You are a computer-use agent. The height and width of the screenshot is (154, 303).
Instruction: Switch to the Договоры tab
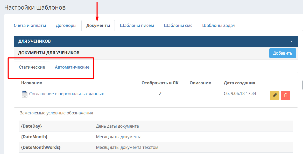(x=66, y=25)
